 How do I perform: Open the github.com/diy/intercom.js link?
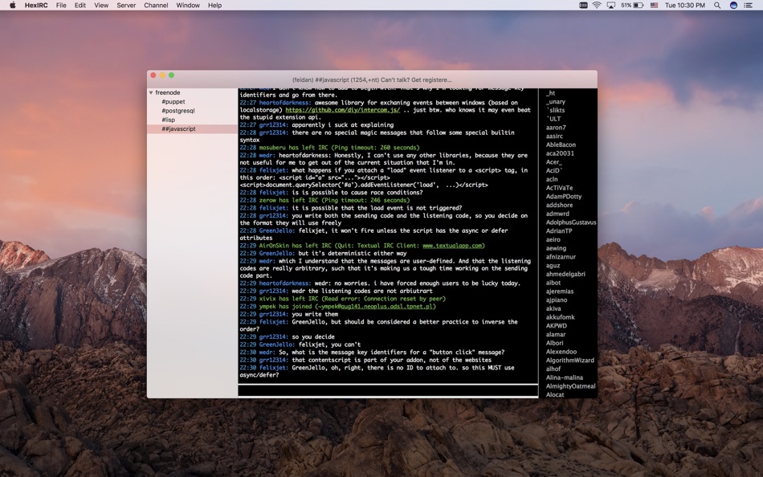point(343,110)
